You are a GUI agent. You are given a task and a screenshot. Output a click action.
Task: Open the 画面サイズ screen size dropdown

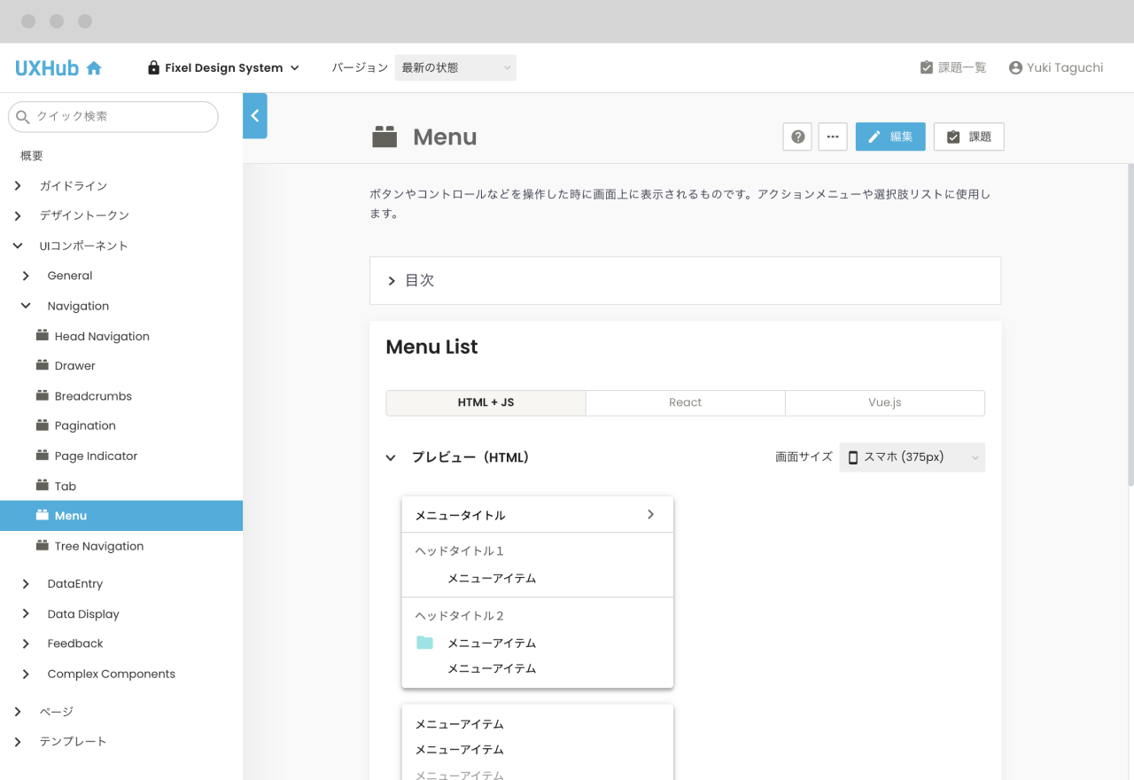912,456
